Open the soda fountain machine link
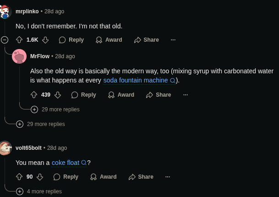This screenshot has width=279, height=197. [136, 80]
